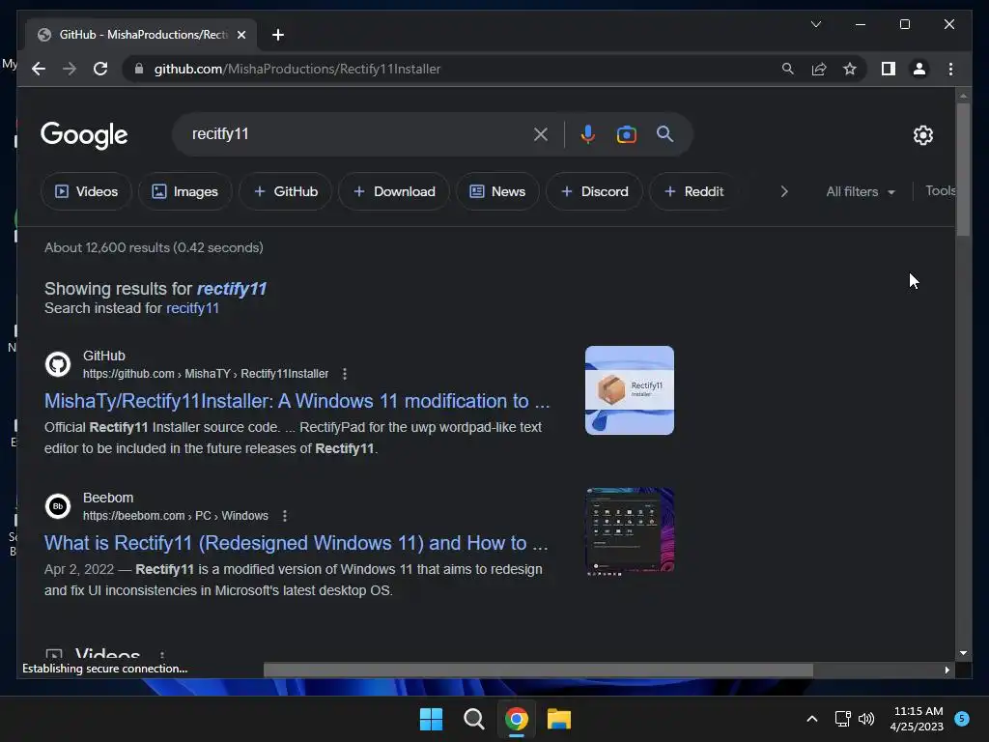The image size is (989, 742).
Task: Show hidden system tray icons
Action: coord(812,719)
